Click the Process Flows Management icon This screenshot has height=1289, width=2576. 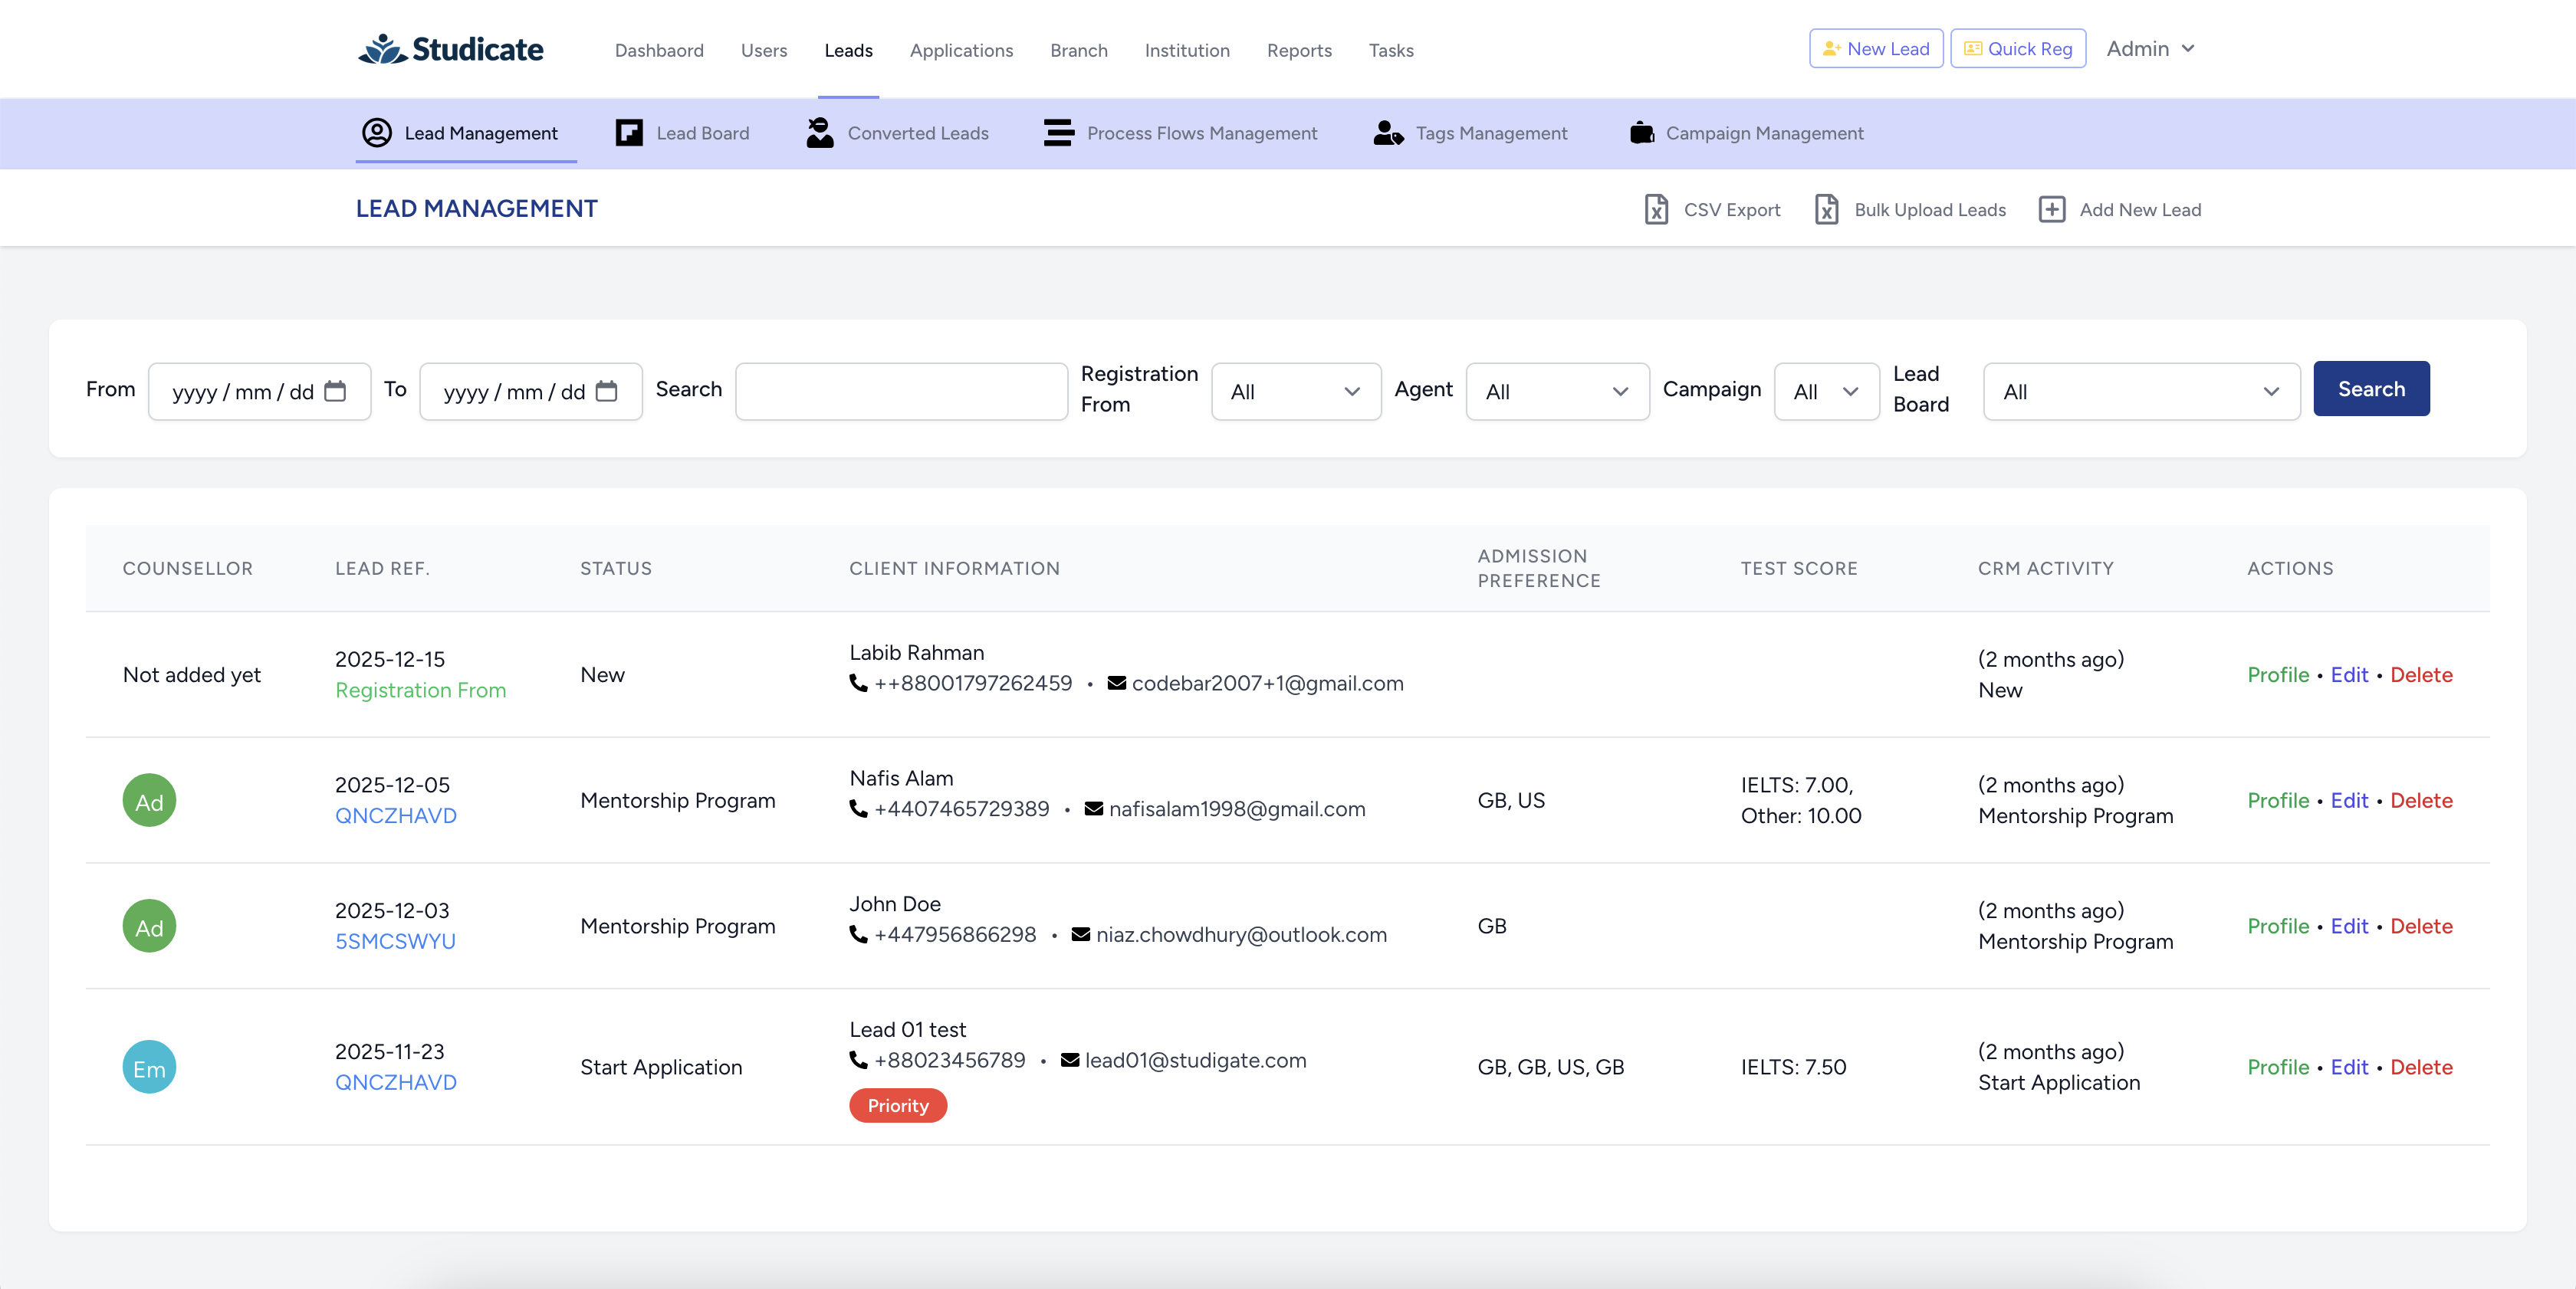click(1058, 133)
